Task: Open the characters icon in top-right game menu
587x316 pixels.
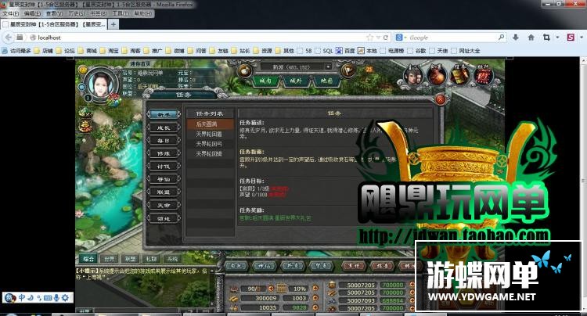Action: [x=414, y=76]
